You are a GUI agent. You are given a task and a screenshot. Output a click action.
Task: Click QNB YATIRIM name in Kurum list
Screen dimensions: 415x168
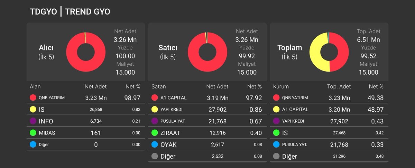click(295, 98)
